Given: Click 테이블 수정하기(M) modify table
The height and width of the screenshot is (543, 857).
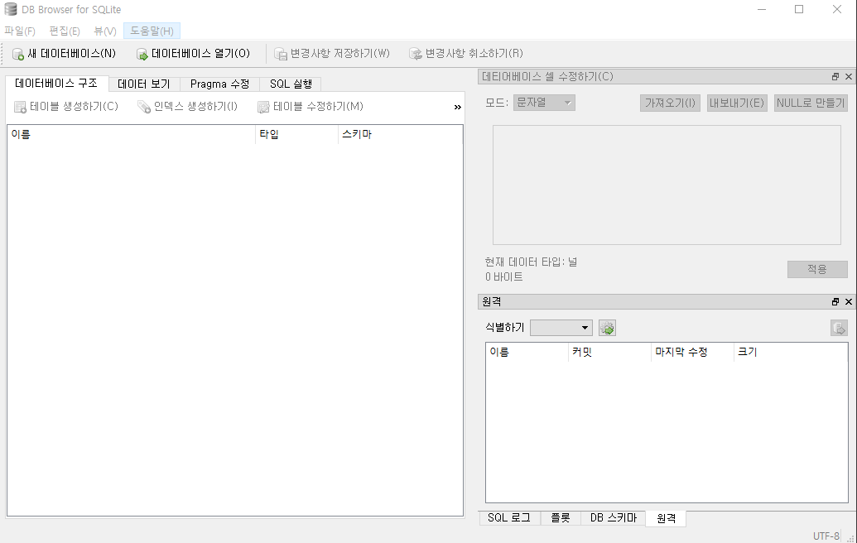Looking at the screenshot, I should (311, 107).
